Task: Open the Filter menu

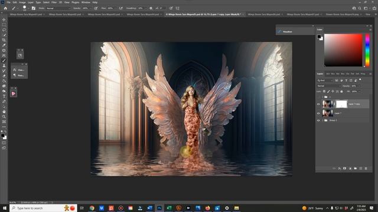Action: (x=54, y=2)
